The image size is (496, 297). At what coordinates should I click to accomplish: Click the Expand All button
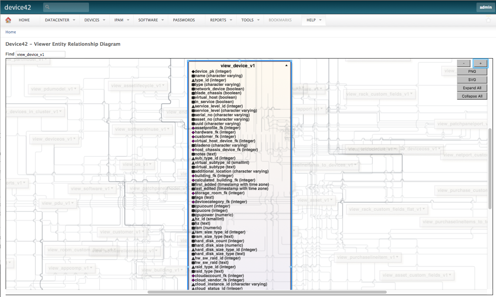point(472,88)
